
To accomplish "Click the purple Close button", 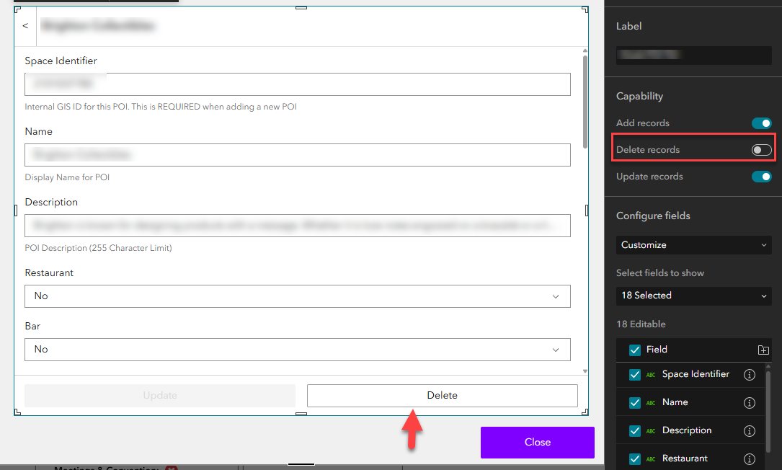I will [537, 443].
